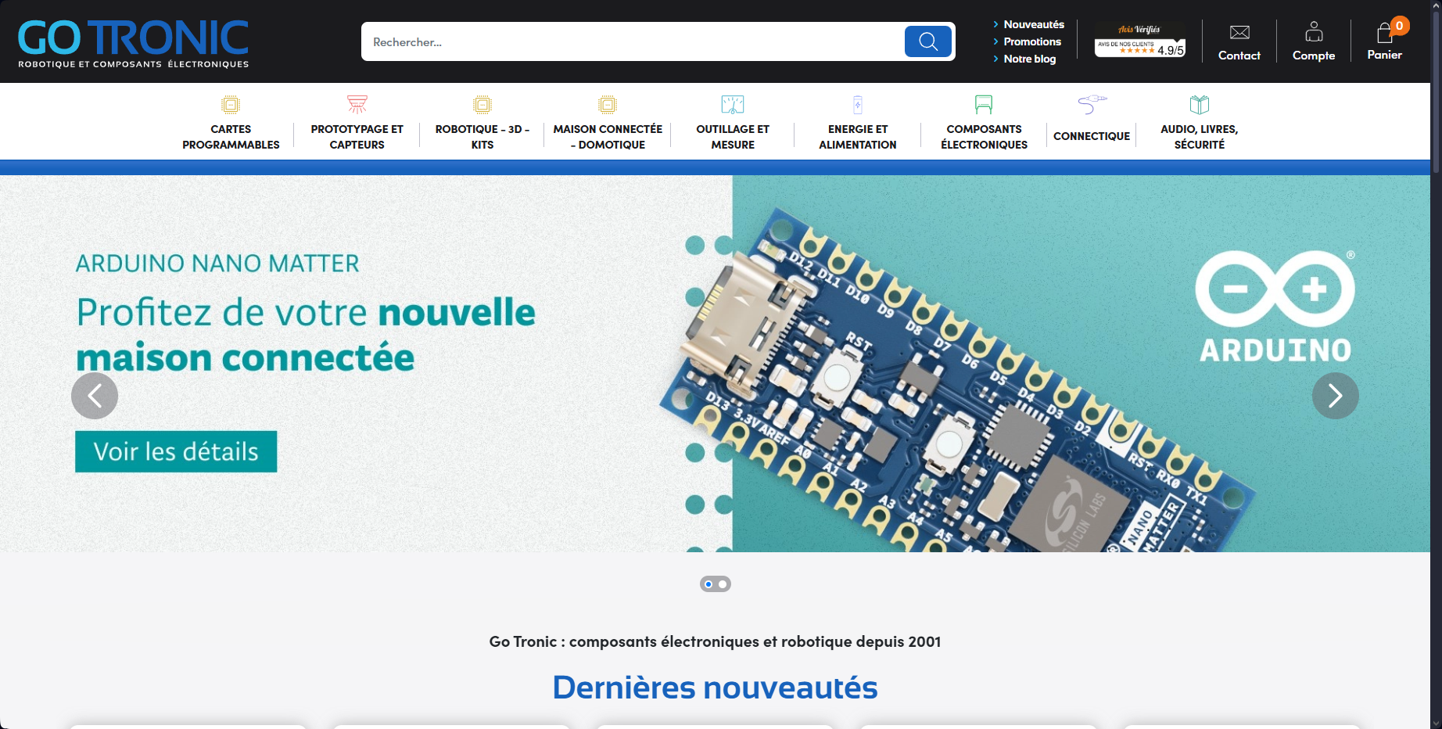Go to next carousel slide
Image resolution: width=1442 pixels, height=729 pixels.
pyautogui.click(x=1336, y=396)
